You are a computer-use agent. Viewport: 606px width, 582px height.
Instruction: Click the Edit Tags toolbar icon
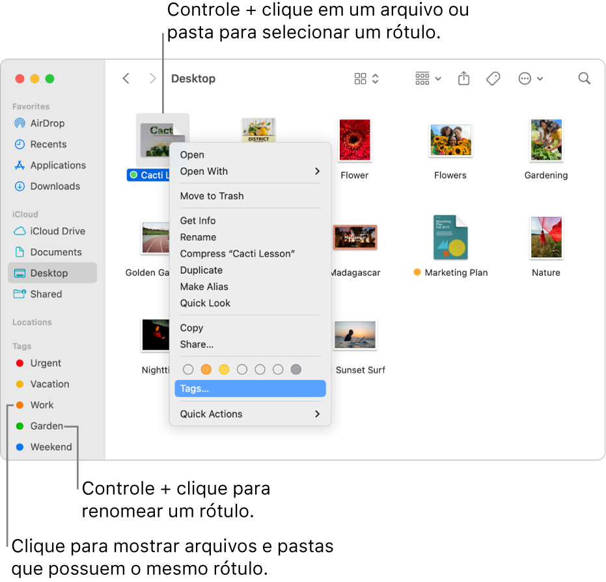tap(493, 79)
